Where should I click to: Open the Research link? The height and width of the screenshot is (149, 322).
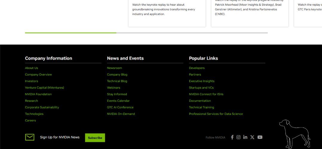(x=31, y=101)
